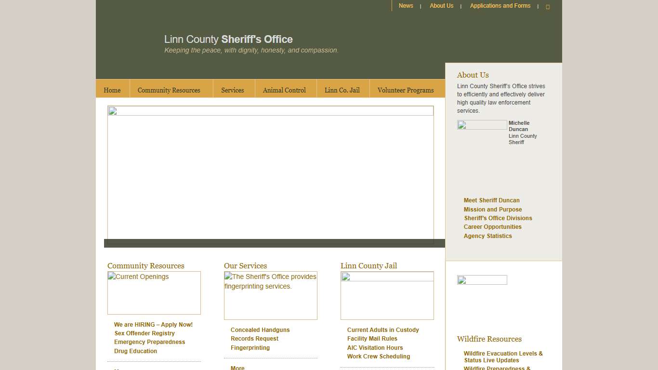
Task: Select the Volunteer Programs tab
Action: [x=406, y=90]
